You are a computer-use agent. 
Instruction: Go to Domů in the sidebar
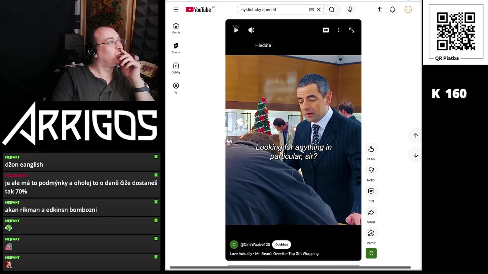[x=176, y=28]
